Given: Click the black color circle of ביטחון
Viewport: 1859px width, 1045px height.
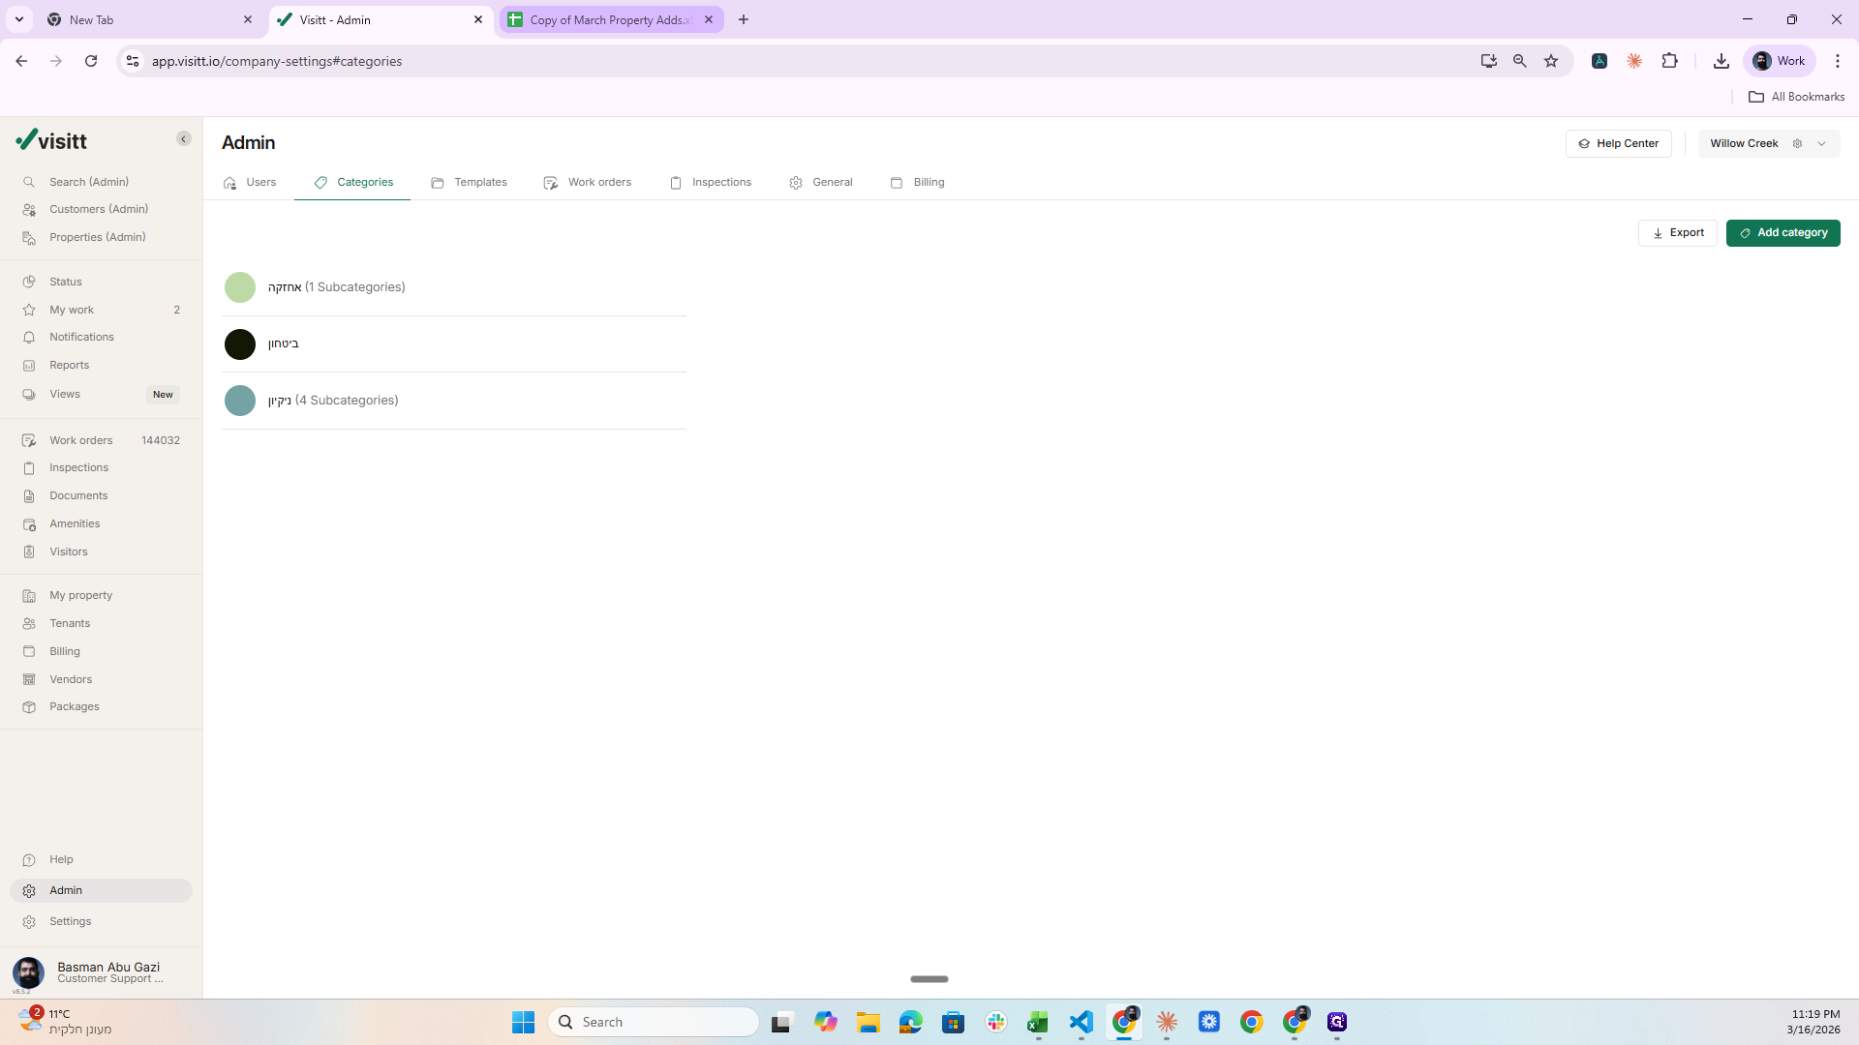Looking at the screenshot, I should tap(240, 344).
